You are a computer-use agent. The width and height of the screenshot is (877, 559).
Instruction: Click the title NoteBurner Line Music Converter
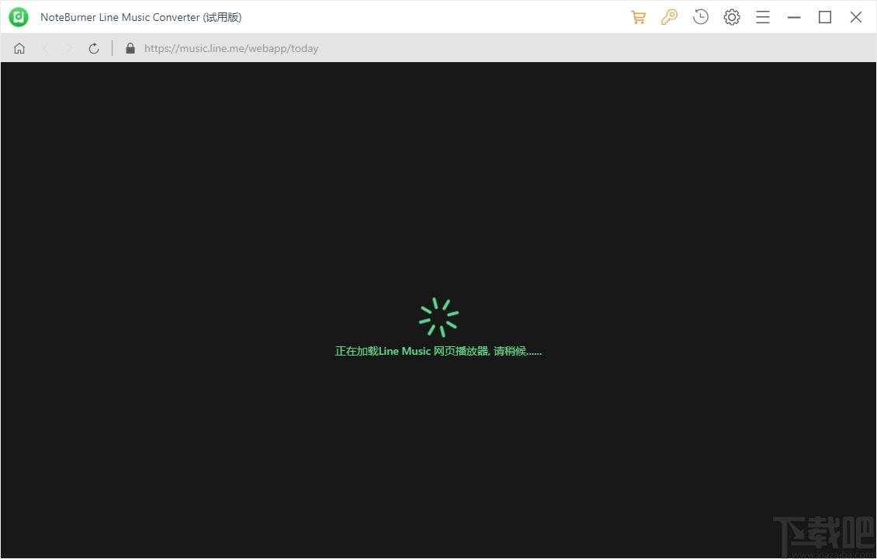point(140,16)
